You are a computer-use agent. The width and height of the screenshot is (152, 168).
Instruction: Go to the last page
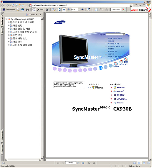point(83,163)
